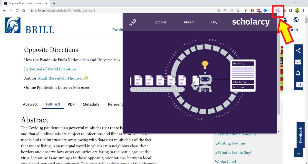Open a new browser tab
Screen dimensions: 308x164
pos(54,3)
